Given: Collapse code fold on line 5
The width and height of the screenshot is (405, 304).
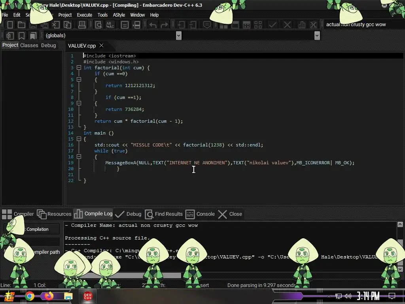Looking at the screenshot, I should pos(79,80).
